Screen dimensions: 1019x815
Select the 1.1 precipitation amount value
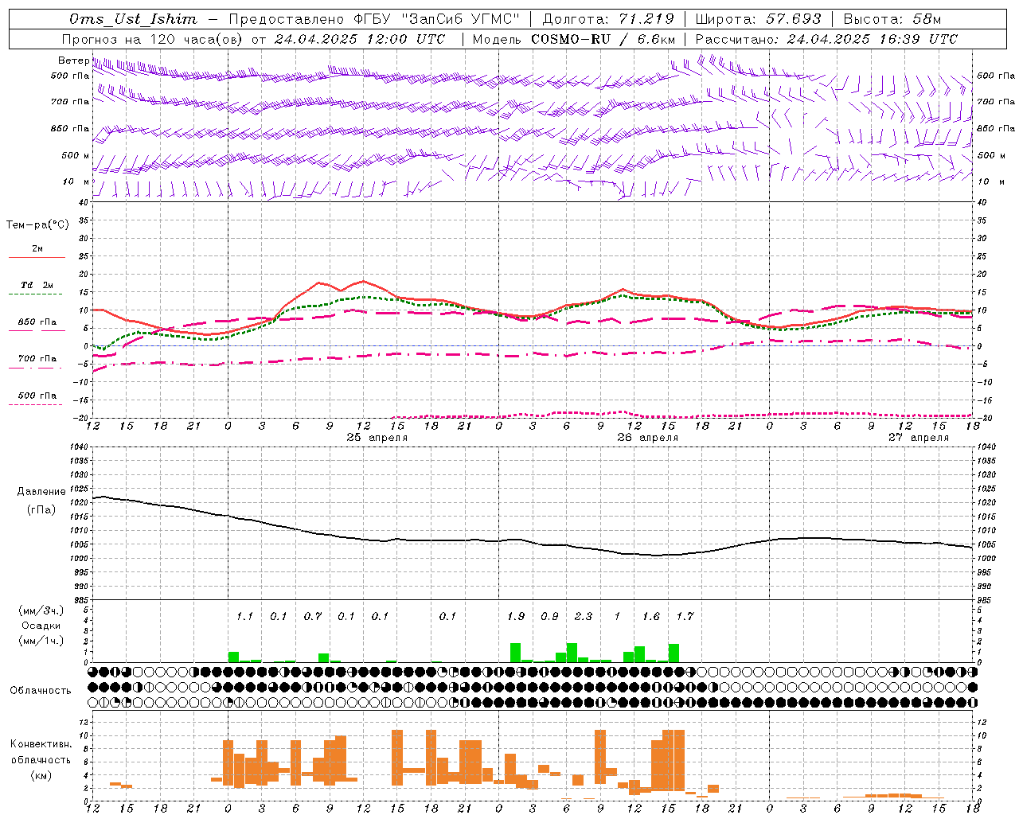tap(244, 616)
